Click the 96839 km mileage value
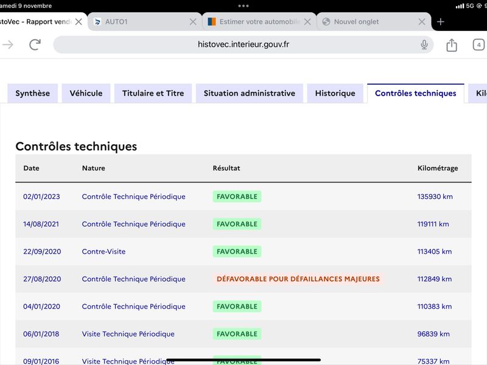This screenshot has height=365, width=487. click(433, 334)
